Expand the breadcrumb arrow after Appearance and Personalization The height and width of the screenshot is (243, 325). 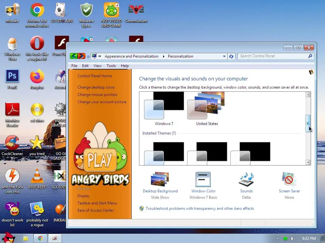[x=163, y=56]
